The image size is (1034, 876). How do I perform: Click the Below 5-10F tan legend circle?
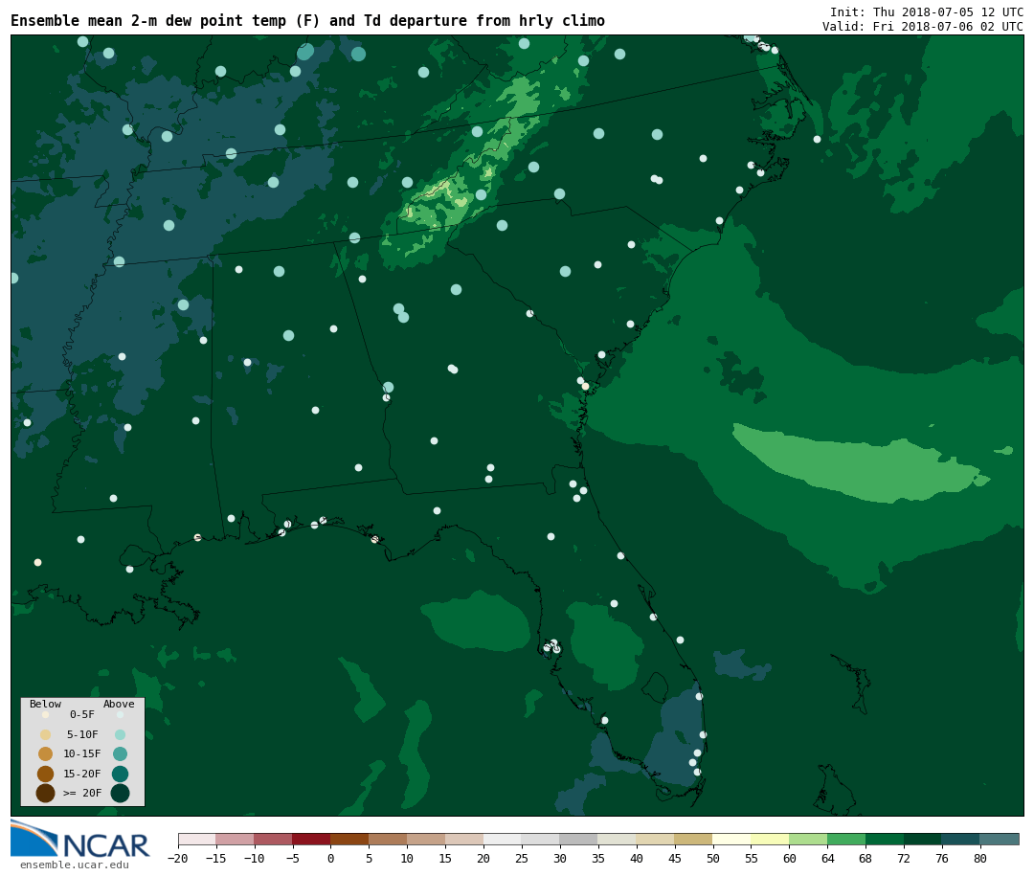(46, 734)
